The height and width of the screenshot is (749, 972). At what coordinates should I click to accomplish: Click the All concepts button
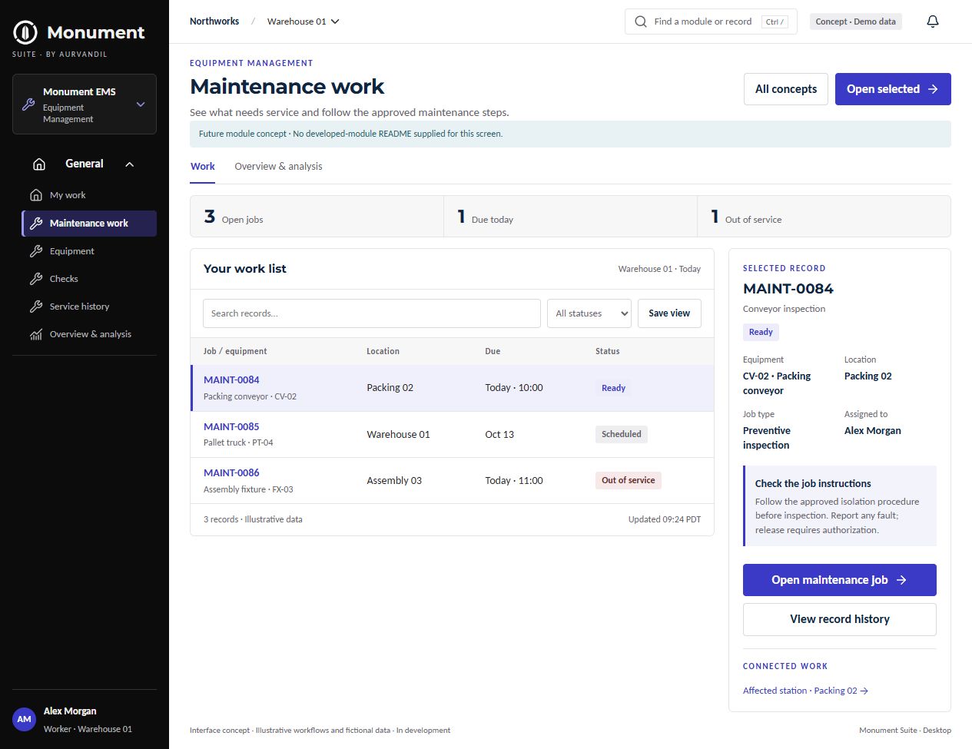786,89
